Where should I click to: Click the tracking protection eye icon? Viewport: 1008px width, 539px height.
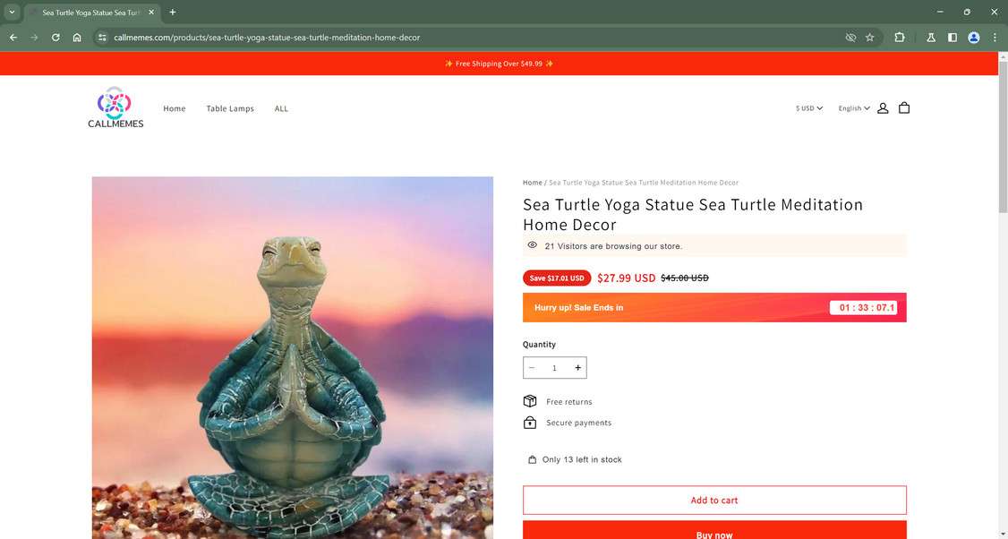tap(850, 38)
